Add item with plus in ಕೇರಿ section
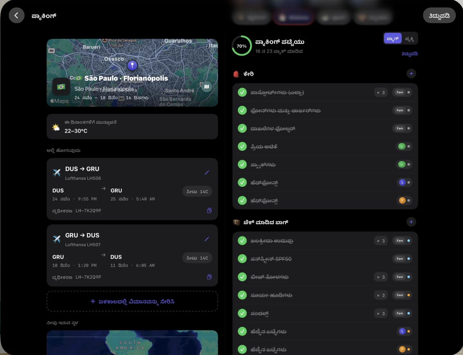This screenshot has width=463, height=355. pos(411,74)
